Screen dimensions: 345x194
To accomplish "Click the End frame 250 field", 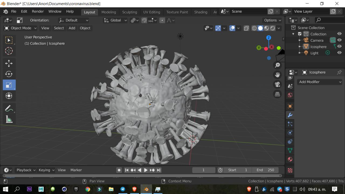I will click(265, 170).
